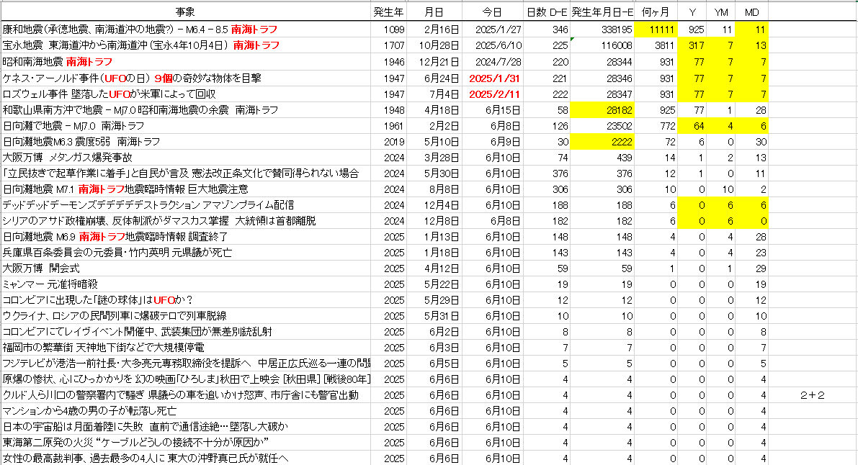Viewport: 858px width, 465px height.
Task: Click the 何ヶ月 value 3811
Action: tap(656, 45)
